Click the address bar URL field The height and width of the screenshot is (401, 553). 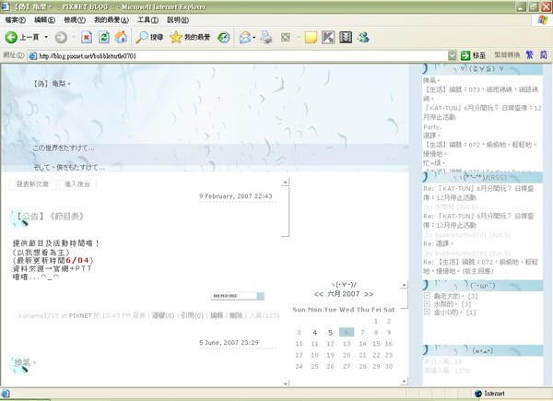(x=238, y=55)
